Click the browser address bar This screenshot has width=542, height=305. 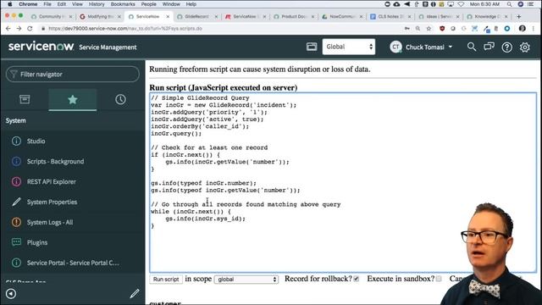tap(221, 28)
